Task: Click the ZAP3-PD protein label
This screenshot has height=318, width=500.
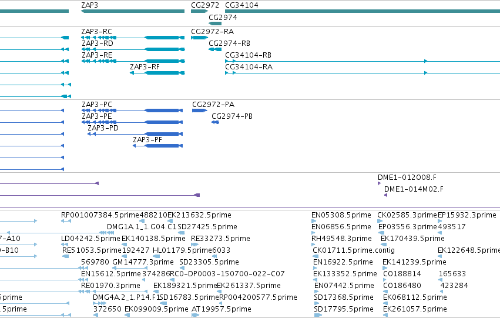Action: [103, 128]
